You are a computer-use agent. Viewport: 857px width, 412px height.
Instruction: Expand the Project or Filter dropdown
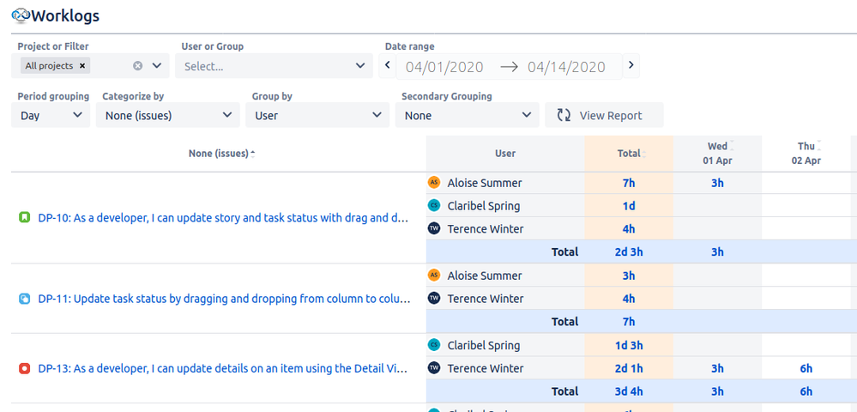click(157, 65)
